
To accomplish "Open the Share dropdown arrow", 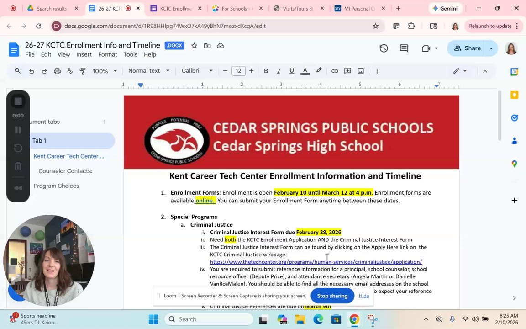I will [491, 48].
